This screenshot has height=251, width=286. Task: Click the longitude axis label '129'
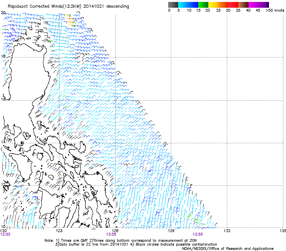click(171, 231)
